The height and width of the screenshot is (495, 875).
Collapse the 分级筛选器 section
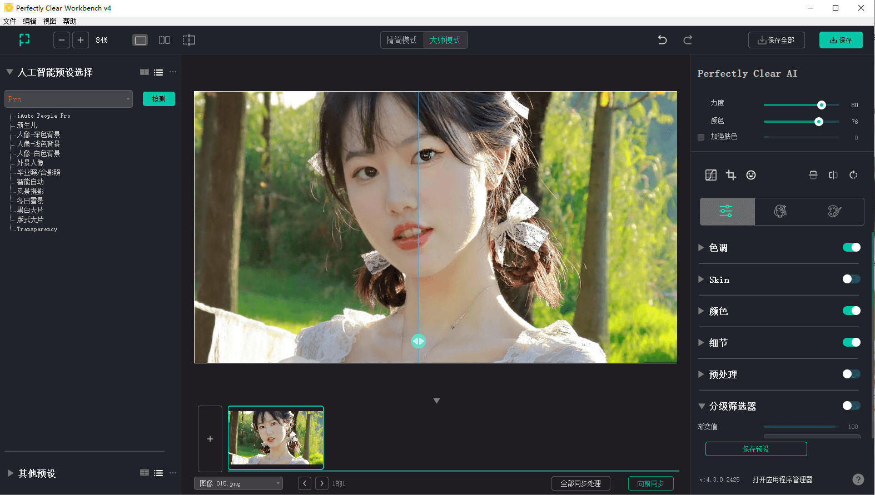point(702,406)
